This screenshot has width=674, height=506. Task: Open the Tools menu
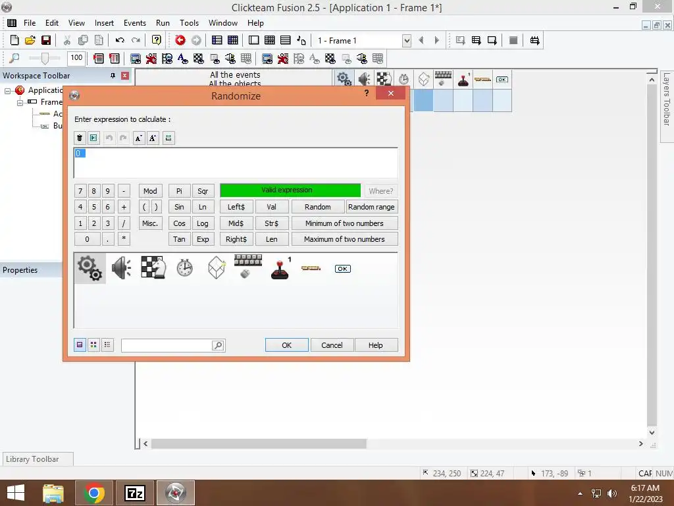pos(189,23)
